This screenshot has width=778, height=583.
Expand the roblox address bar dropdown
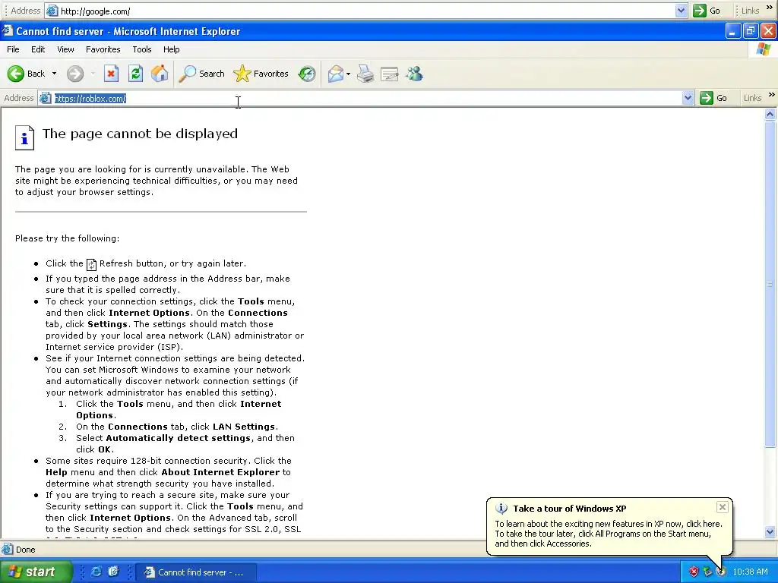point(688,98)
